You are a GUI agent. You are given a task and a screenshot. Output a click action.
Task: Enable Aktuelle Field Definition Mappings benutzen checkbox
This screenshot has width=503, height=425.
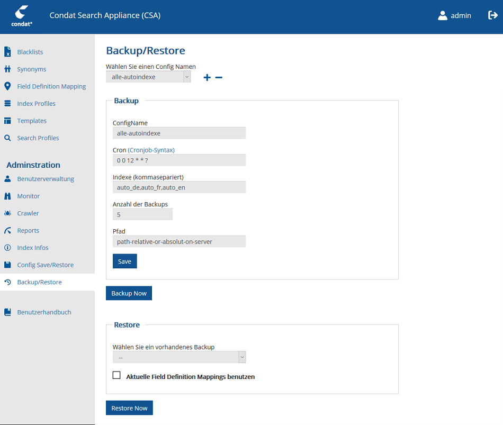(x=117, y=375)
